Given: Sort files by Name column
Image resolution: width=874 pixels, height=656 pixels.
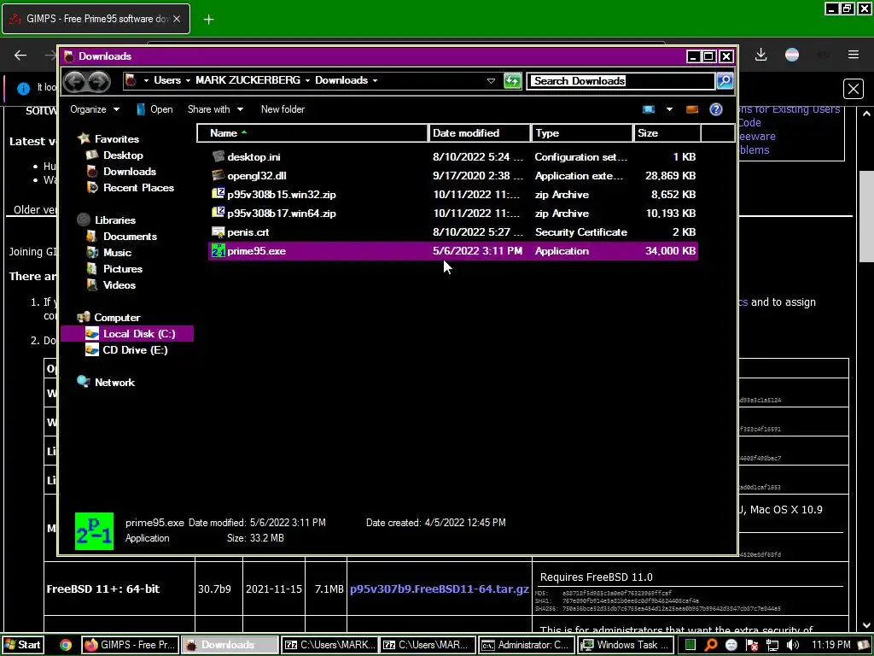Looking at the screenshot, I should coord(312,133).
